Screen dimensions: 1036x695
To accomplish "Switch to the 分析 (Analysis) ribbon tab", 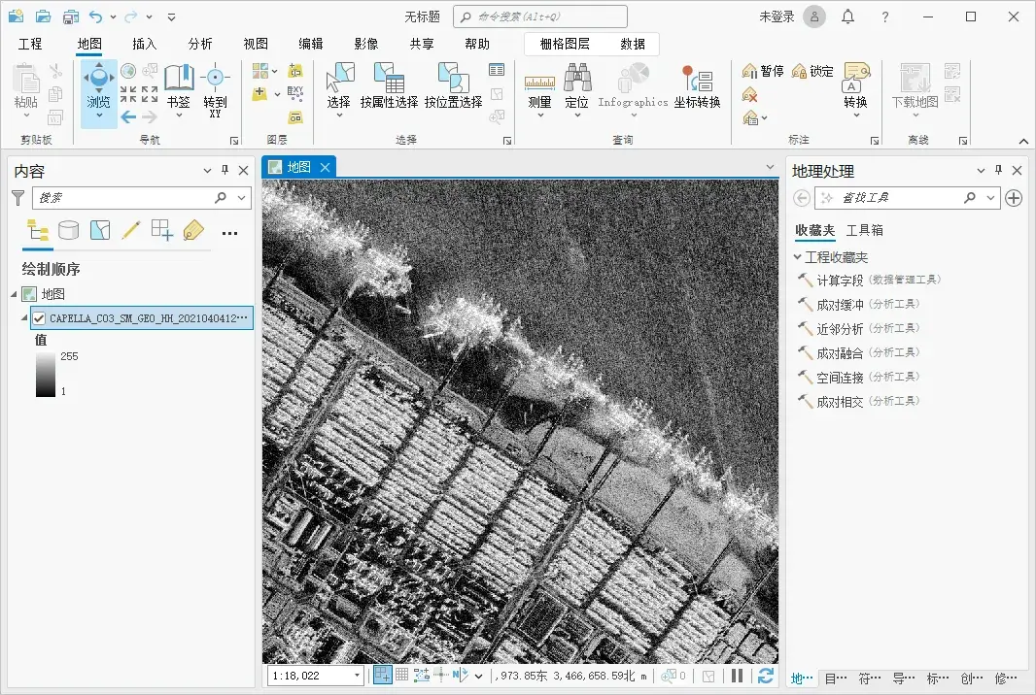I will coord(200,44).
